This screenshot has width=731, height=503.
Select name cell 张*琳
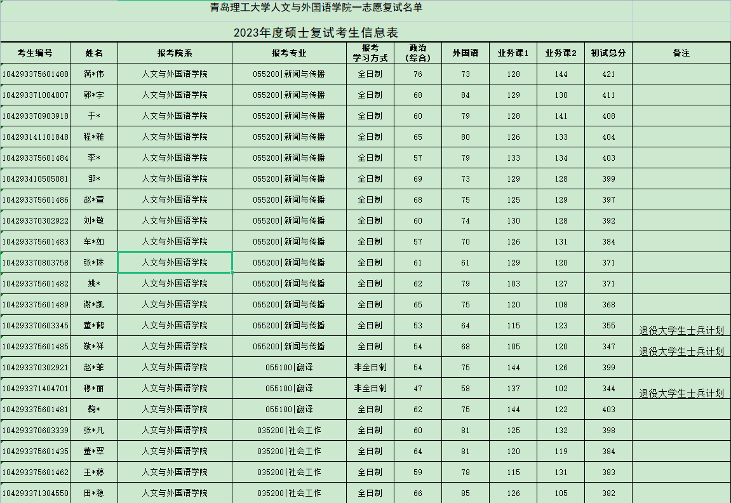[94, 262]
